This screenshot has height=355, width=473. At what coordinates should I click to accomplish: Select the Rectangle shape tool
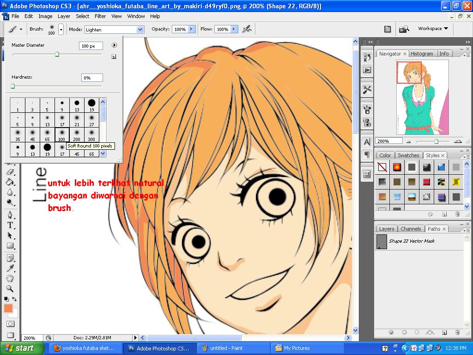click(x=10, y=245)
